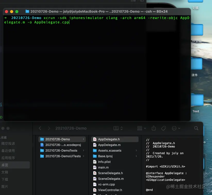Zoom the terminal window with green button
This screenshot has height=195, width=212.
(x=17, y=12)
